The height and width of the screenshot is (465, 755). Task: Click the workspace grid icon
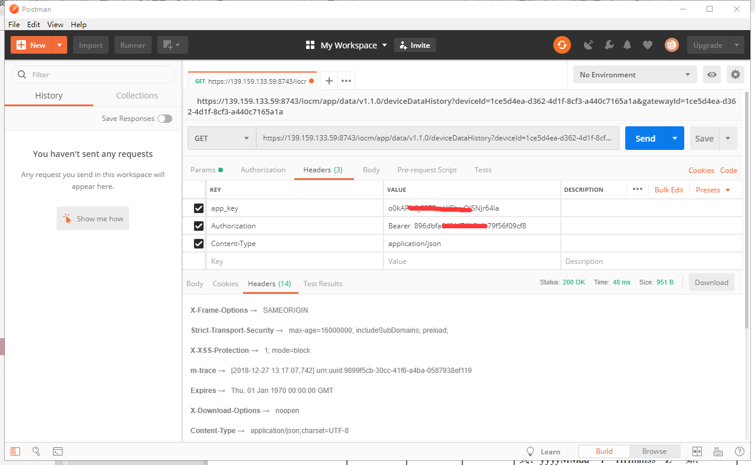point(310,45)
